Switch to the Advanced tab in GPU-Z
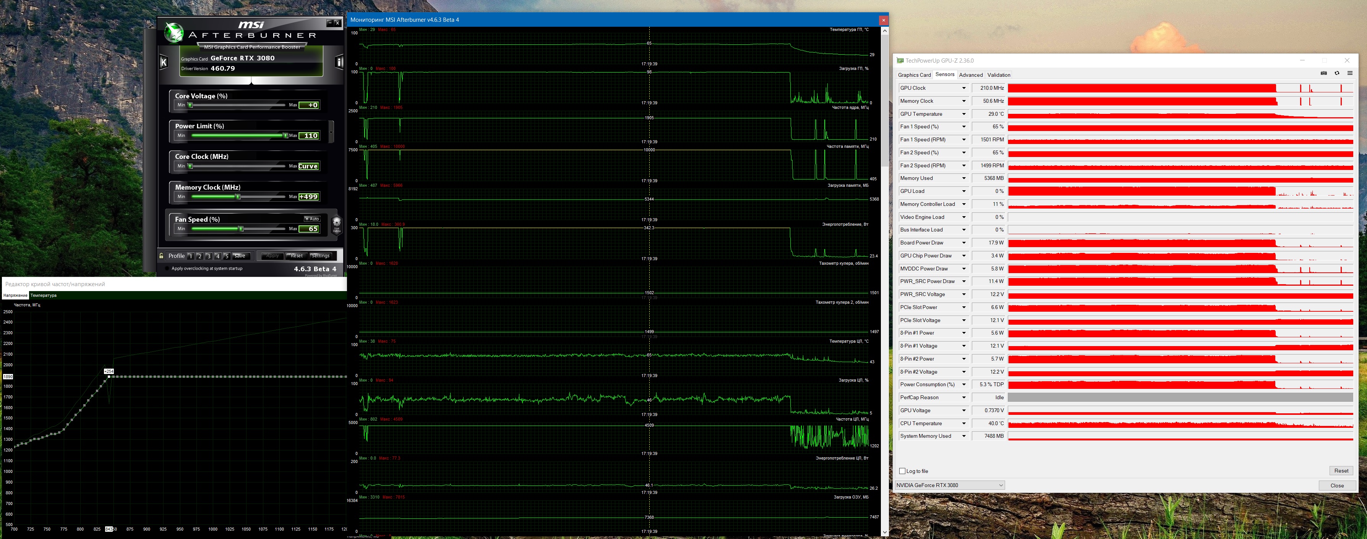1367x539 pixels. 971,75
